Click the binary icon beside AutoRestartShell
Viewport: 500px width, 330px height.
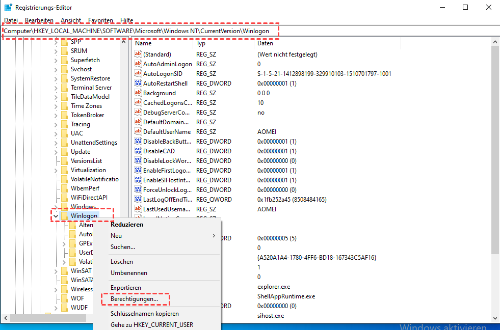[x=138, y=84]
